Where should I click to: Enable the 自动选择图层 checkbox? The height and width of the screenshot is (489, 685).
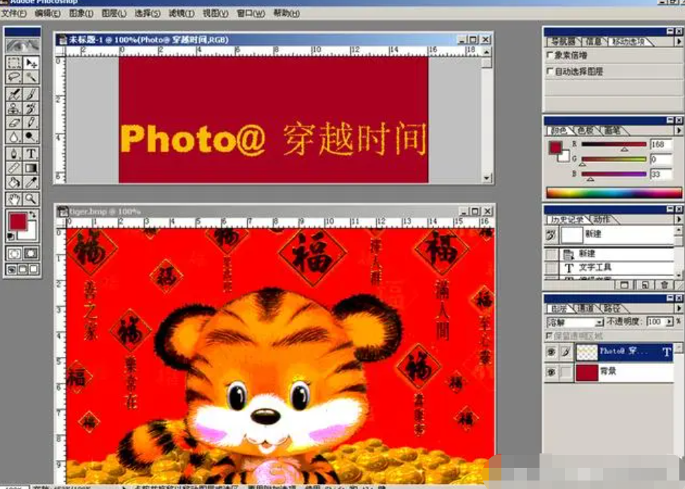pos(551,71)
